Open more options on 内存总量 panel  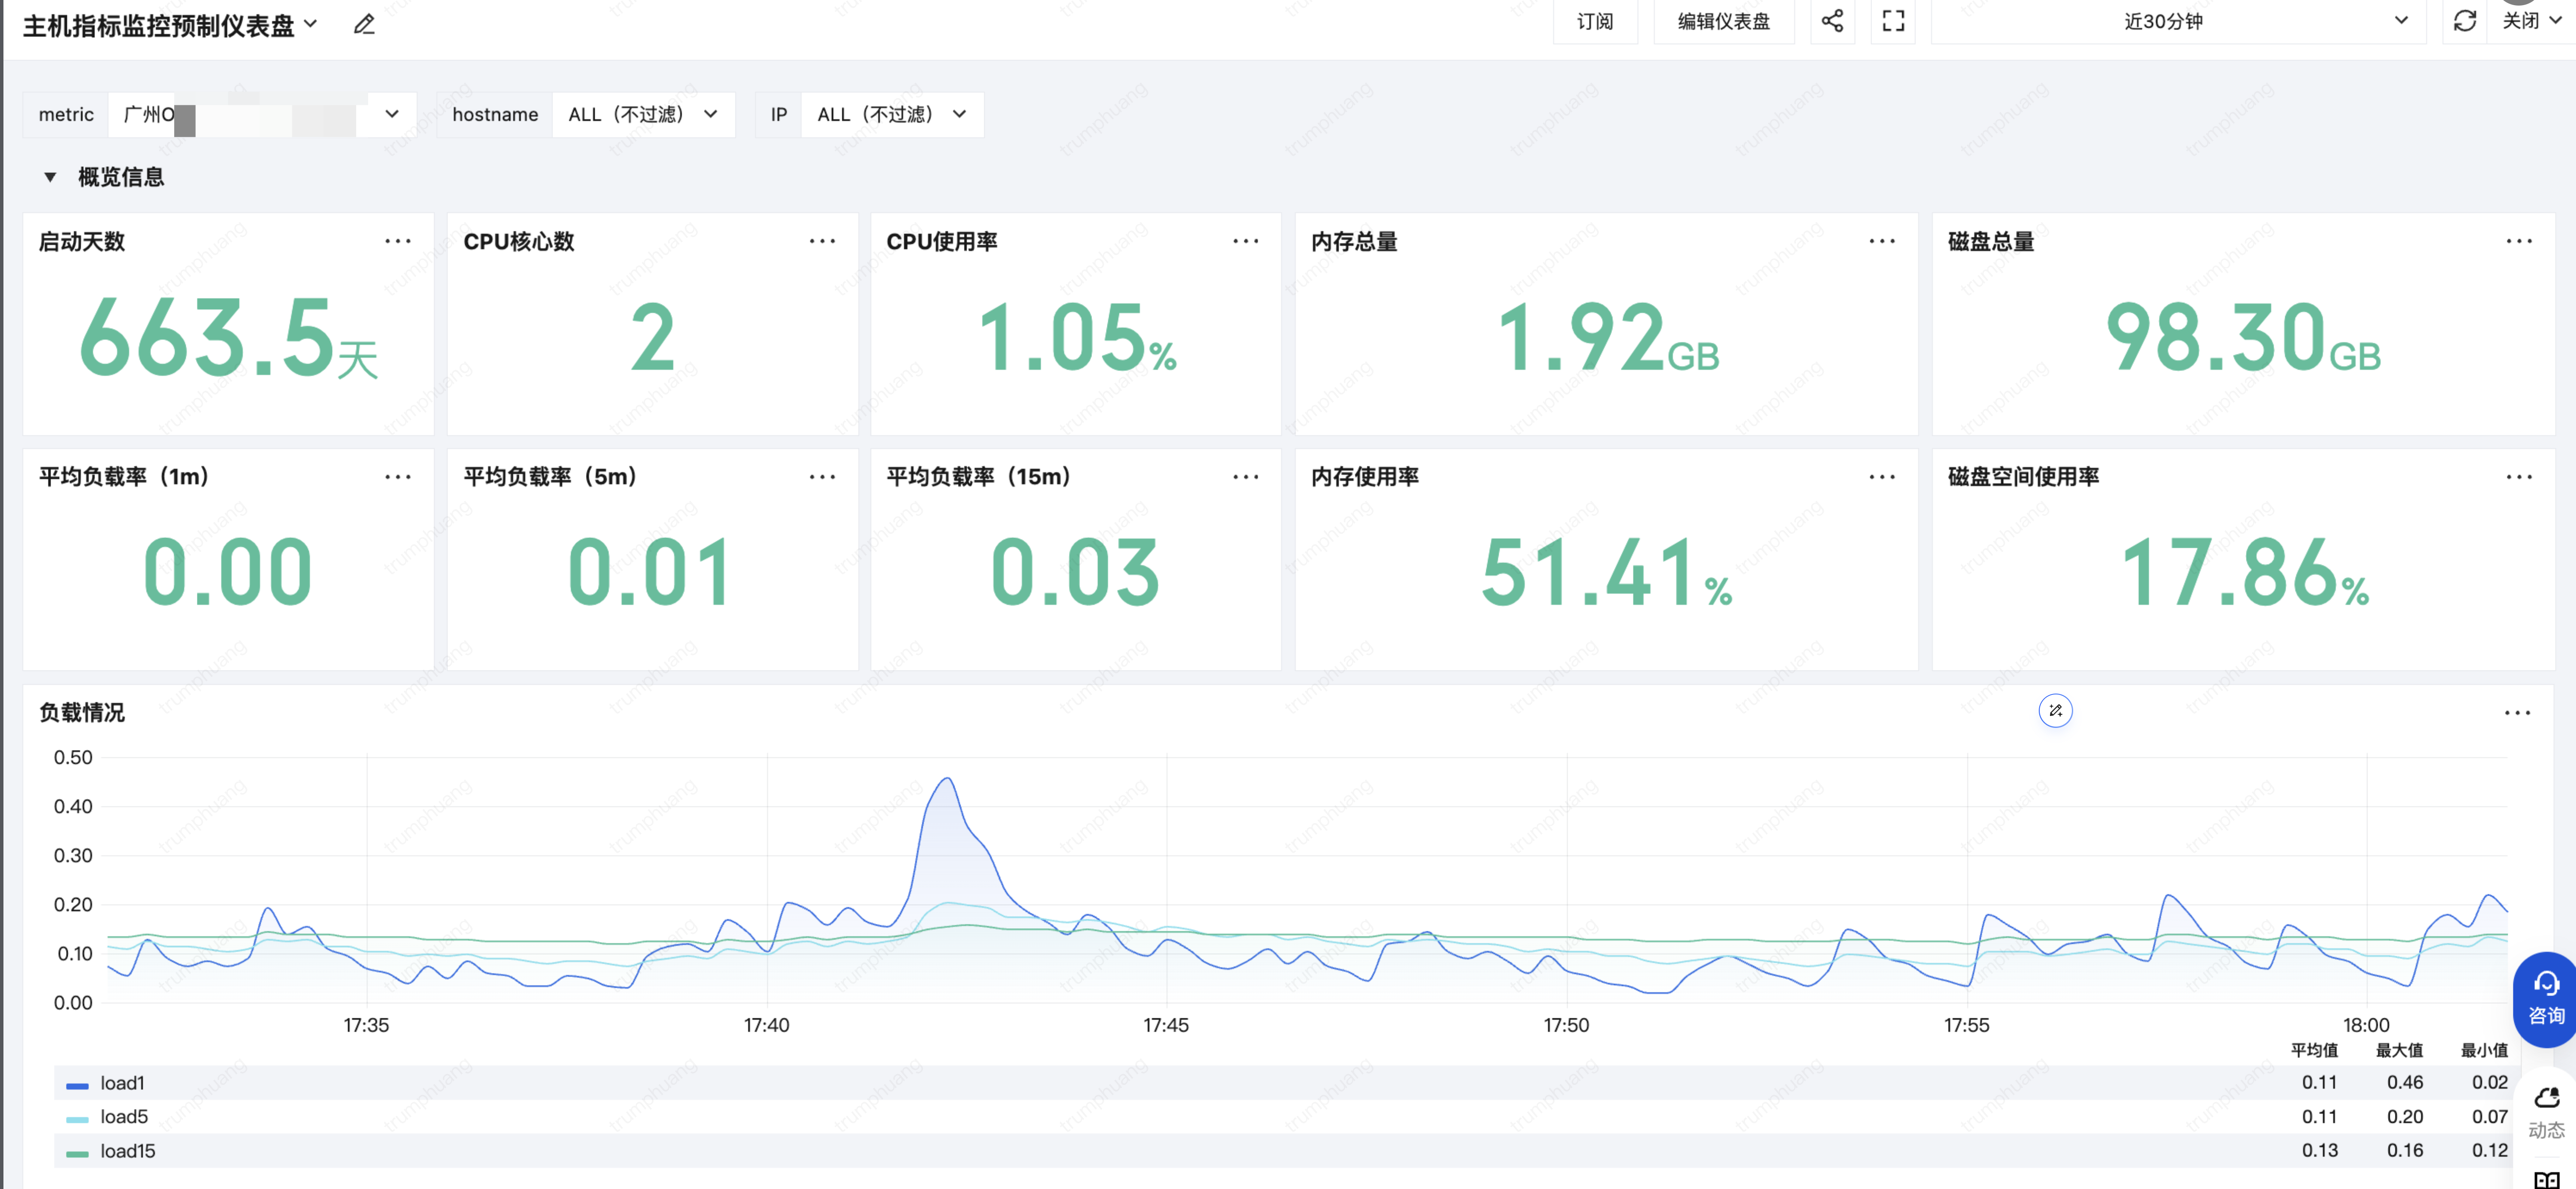coord(1882,241)
